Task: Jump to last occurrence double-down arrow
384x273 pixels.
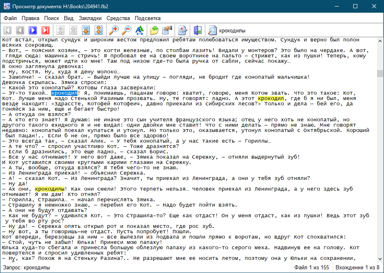Action: [98, 30]
